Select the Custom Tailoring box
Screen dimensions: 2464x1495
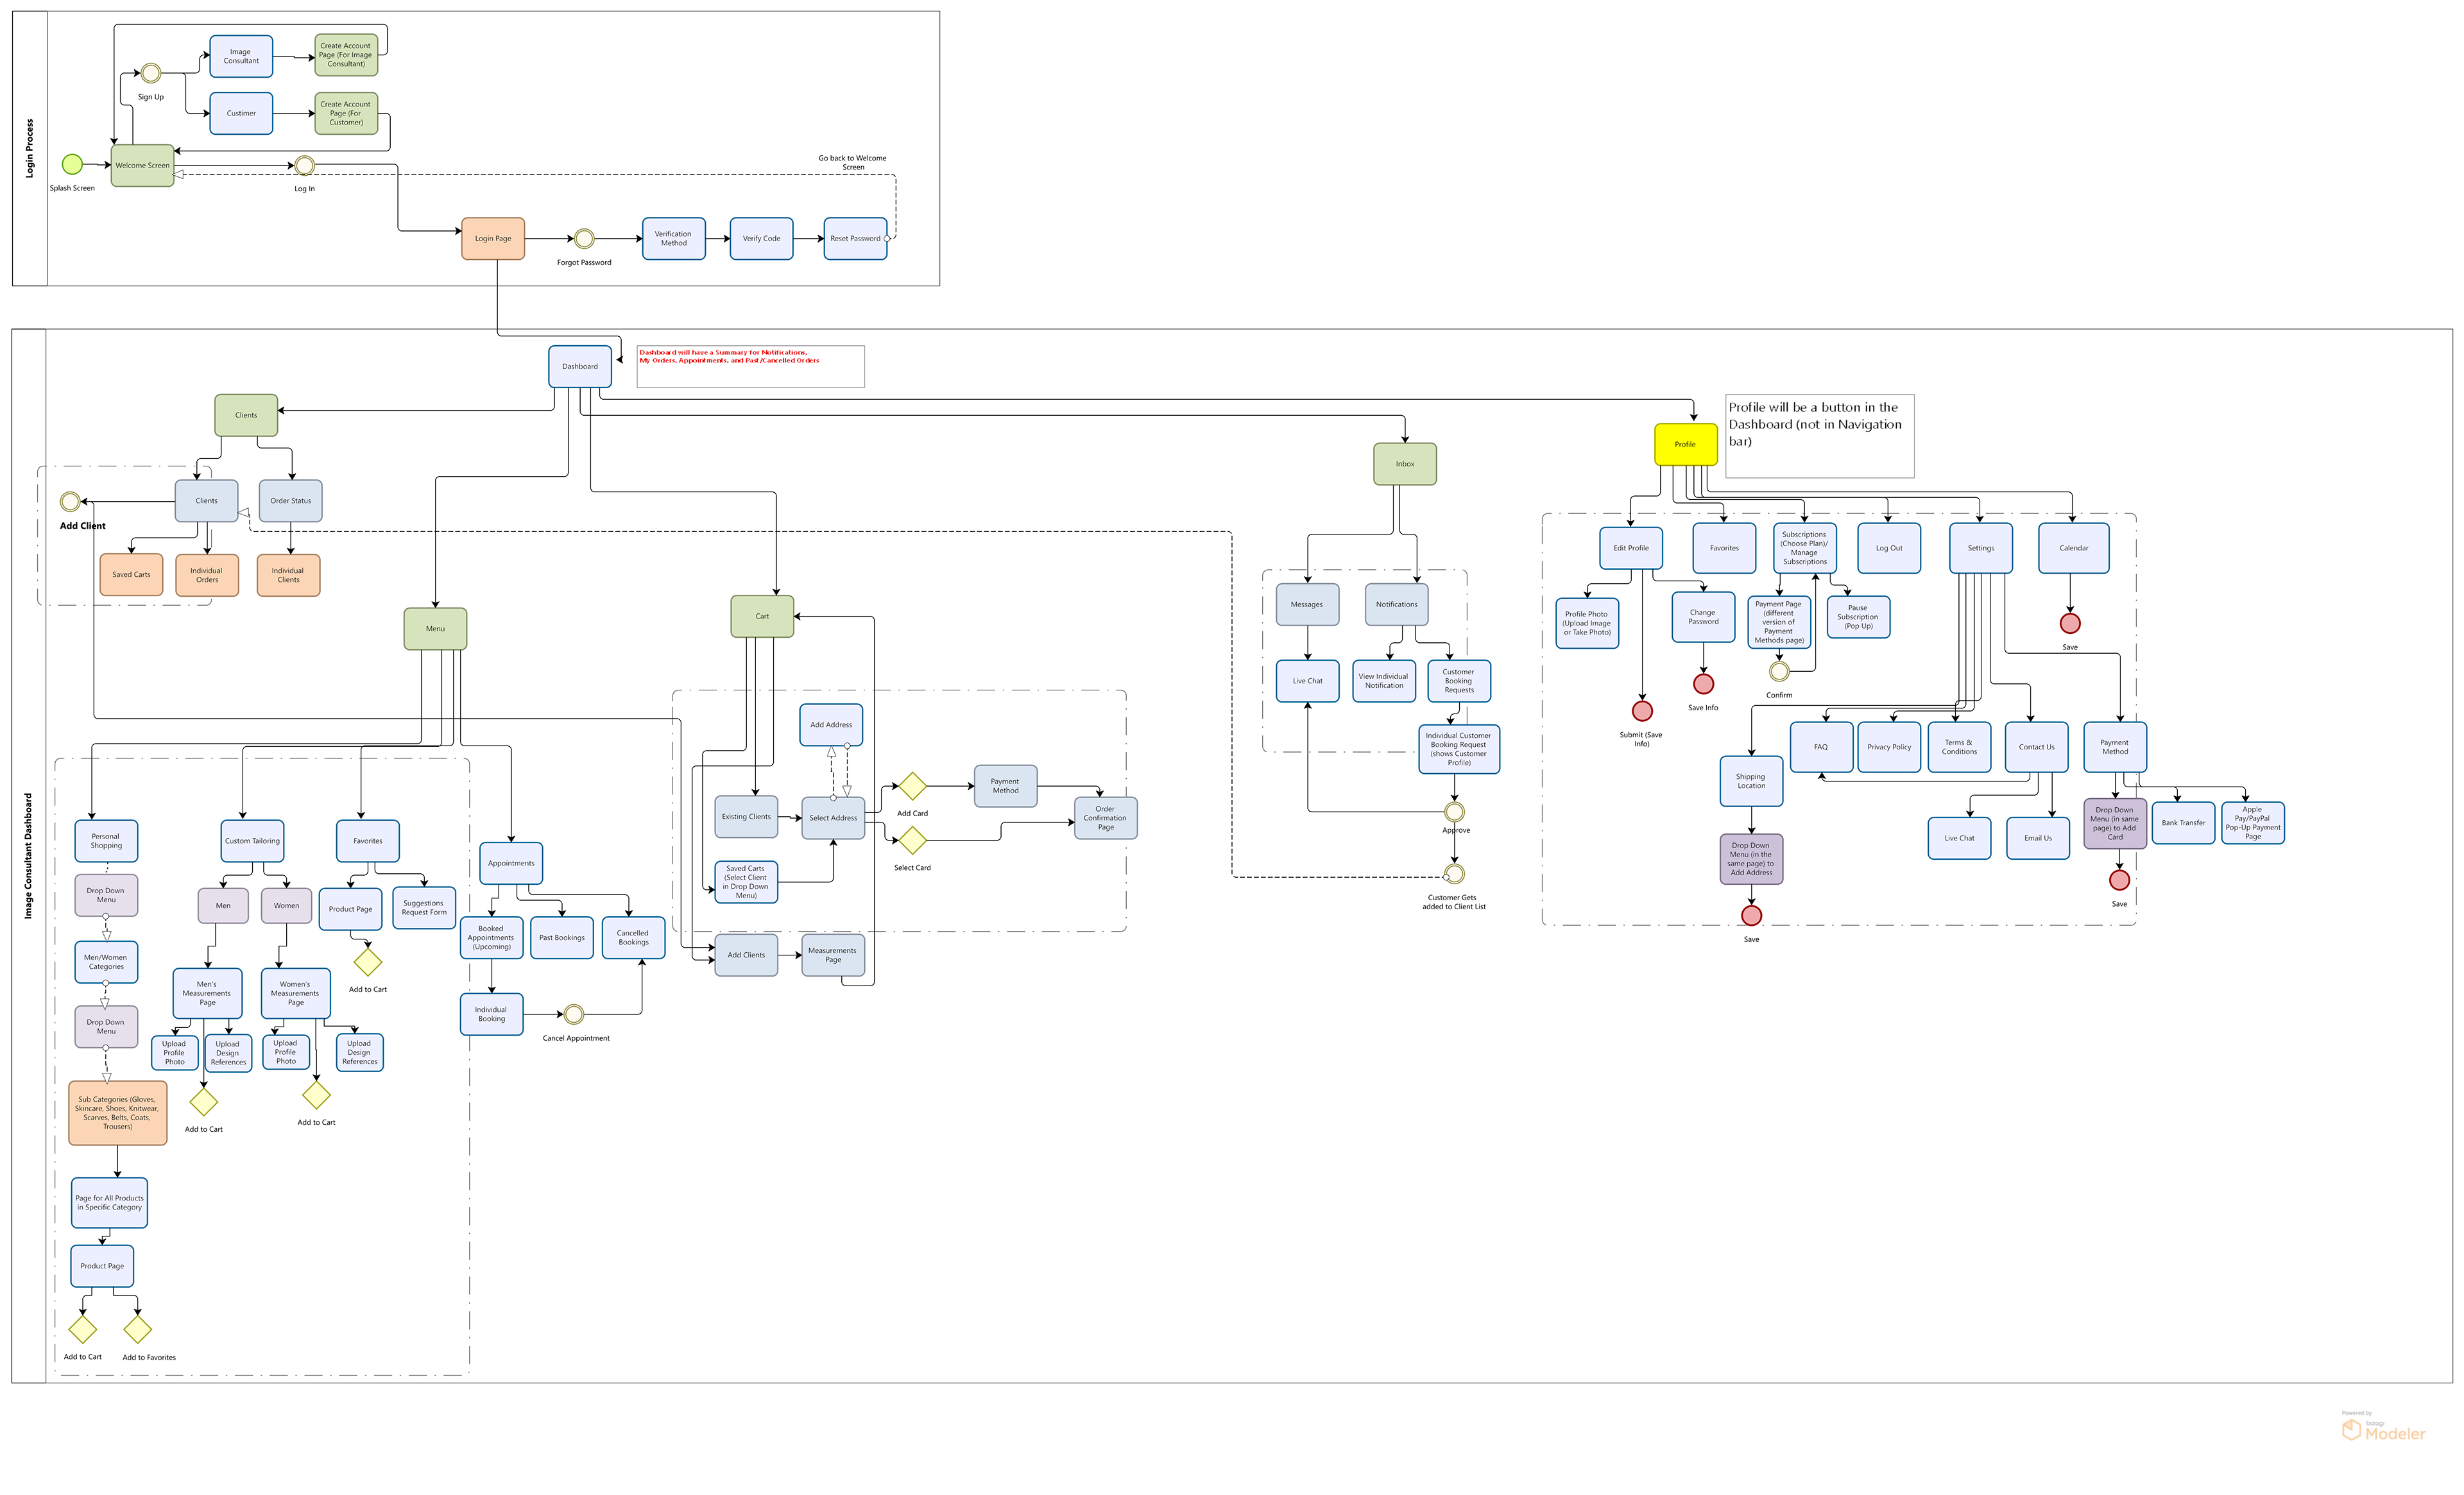click(x=253, y=841)
